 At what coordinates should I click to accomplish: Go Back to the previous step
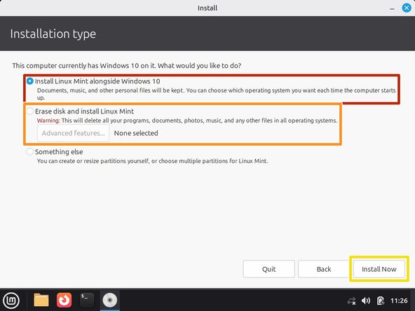[x=324, y=269]
